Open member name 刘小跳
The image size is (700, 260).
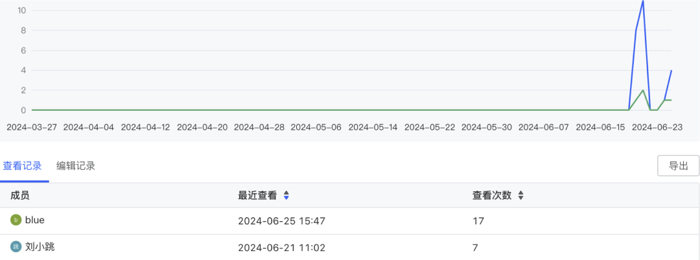click(40, 246)
